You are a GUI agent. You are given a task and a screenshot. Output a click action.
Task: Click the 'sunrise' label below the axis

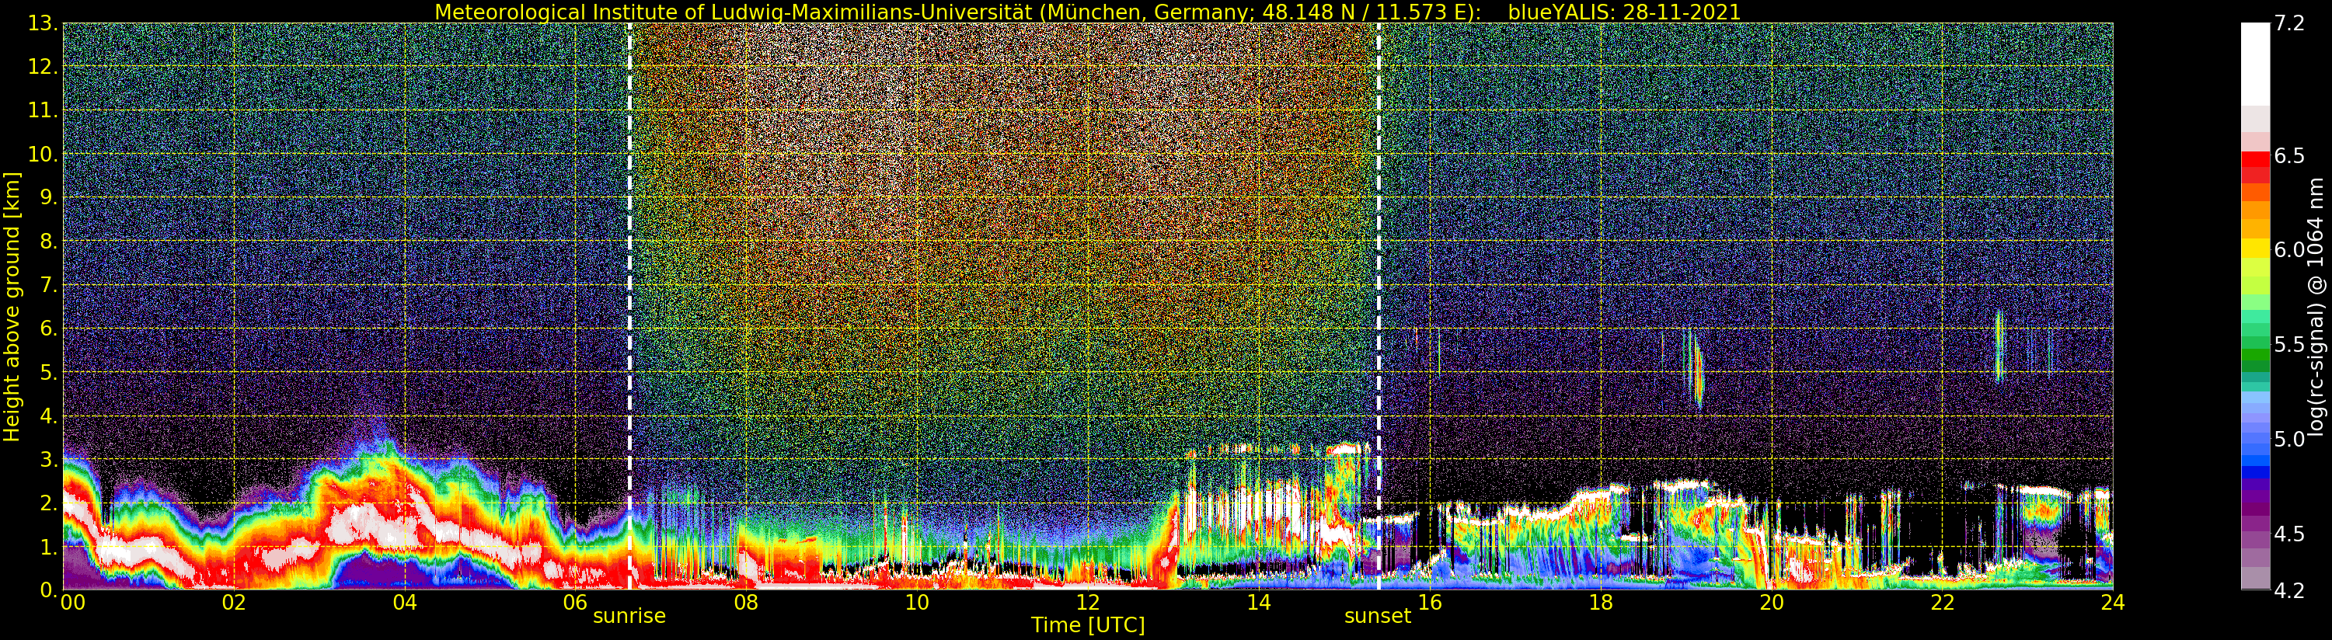coord(629,617)
